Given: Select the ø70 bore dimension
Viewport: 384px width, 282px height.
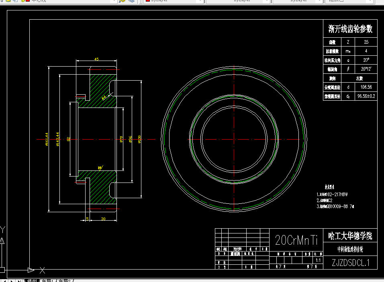Looking at the screenshot, I should pyautogui.click(x=121, y=140).
